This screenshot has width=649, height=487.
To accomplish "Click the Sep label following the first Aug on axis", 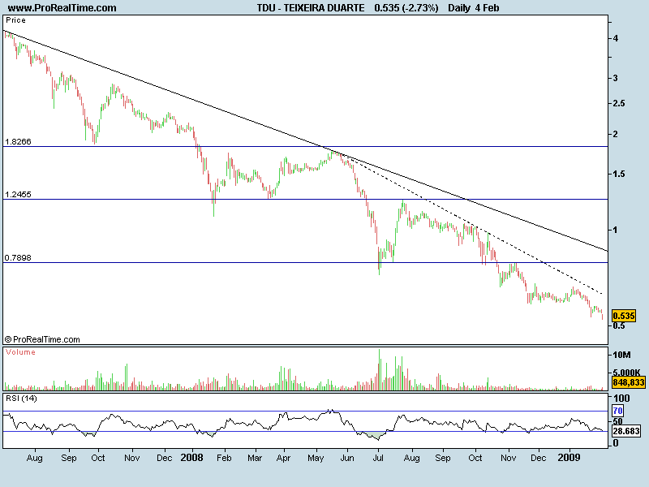I will click(x=69, y=458).
